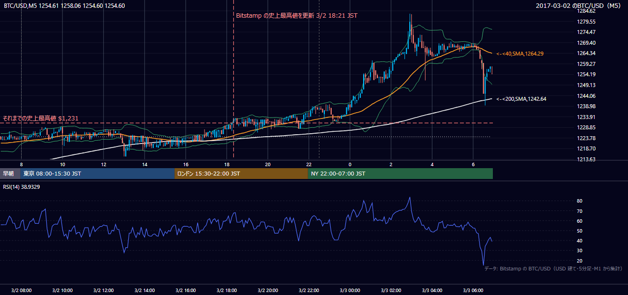Image resolution: width=628 pixels, height=295 pixels.
Task: Click the 1249.13 price axis value
Action: (x=587, y=85)
